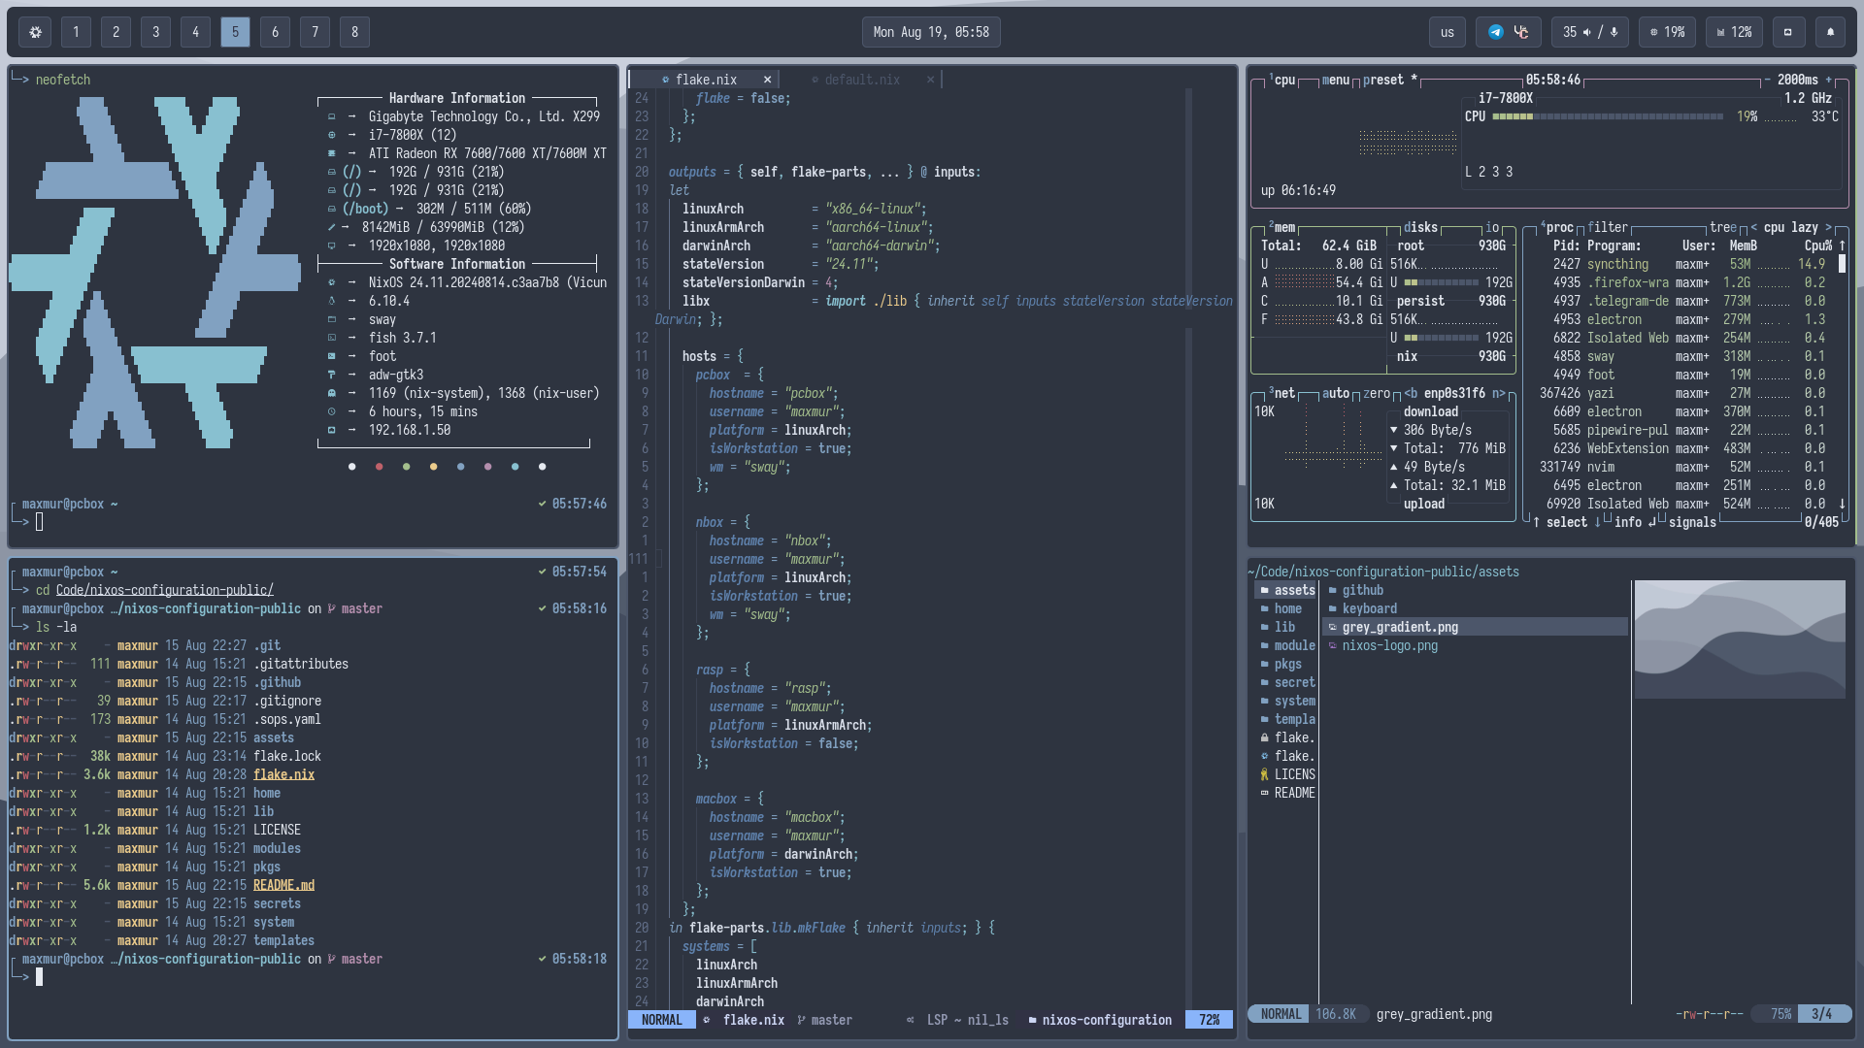The width and height of the screenshot is (1864, 1048).
Task: Toggle auto scaling in btop net panel
Action: [x=1338, y=394]
